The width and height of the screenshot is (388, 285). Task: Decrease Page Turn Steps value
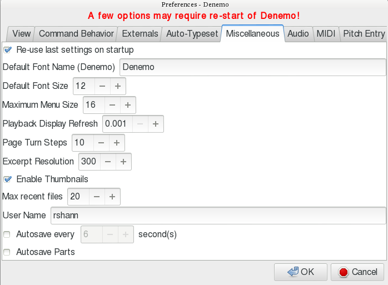coord(100,143)
